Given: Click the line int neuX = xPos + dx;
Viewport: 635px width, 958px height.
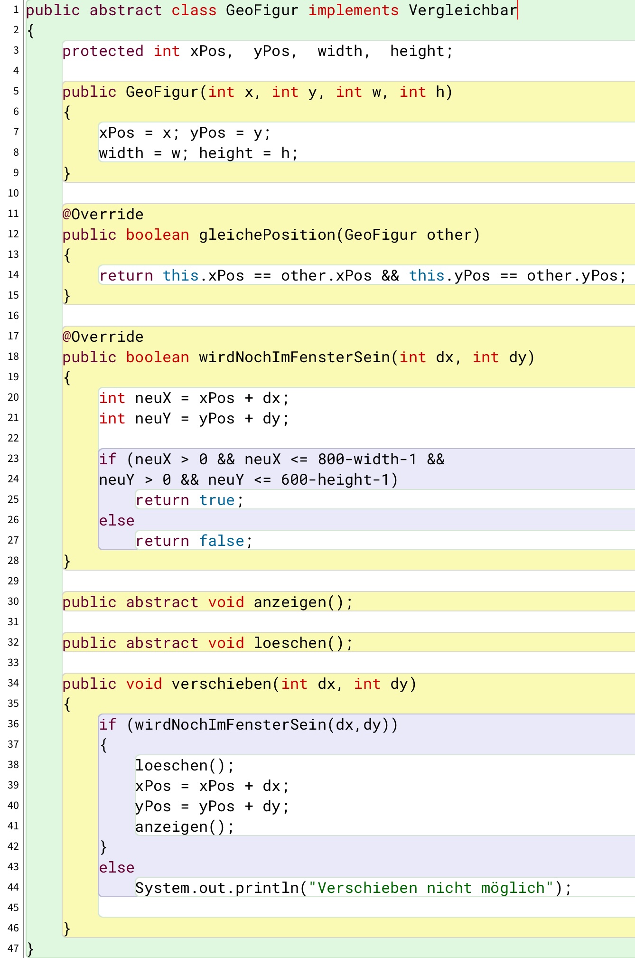Looking at the screenshot, I should [194, 398].
